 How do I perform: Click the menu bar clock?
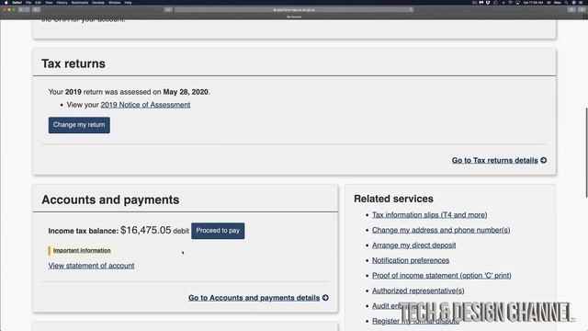(533, 3)
